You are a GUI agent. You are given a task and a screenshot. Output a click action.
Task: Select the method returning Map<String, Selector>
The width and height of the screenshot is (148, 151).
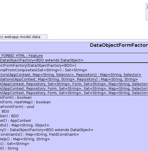tap(71, 75)
